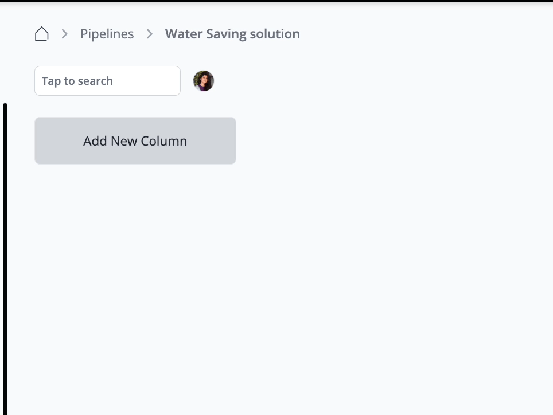This screenshot has height=415, width=553.
Task: Click the black vertical bar on the left edge
Action: pyautogui.click(x=5, y=258)
